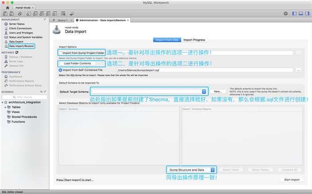Click the Select Tables button
Viewport: 312px width, 194px height.
tap(260, 170)
